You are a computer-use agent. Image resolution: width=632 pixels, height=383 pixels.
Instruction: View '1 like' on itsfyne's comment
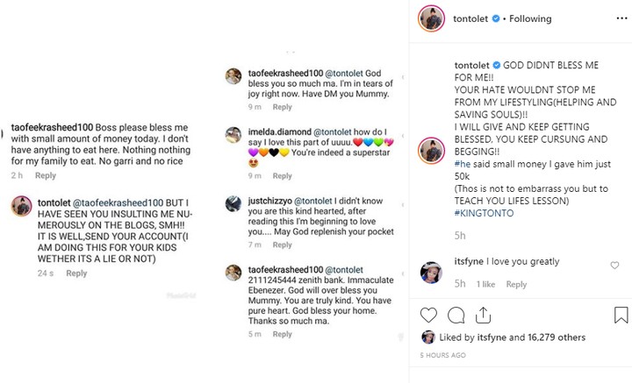[x=486, y=284]
